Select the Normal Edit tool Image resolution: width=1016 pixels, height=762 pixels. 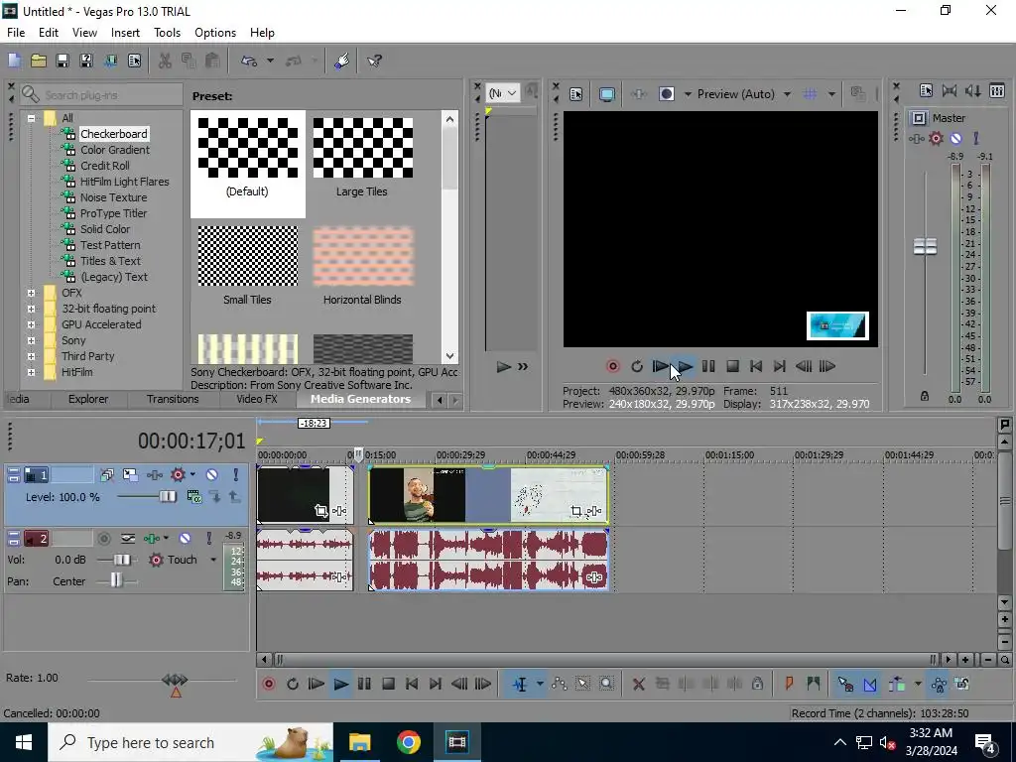520,685
